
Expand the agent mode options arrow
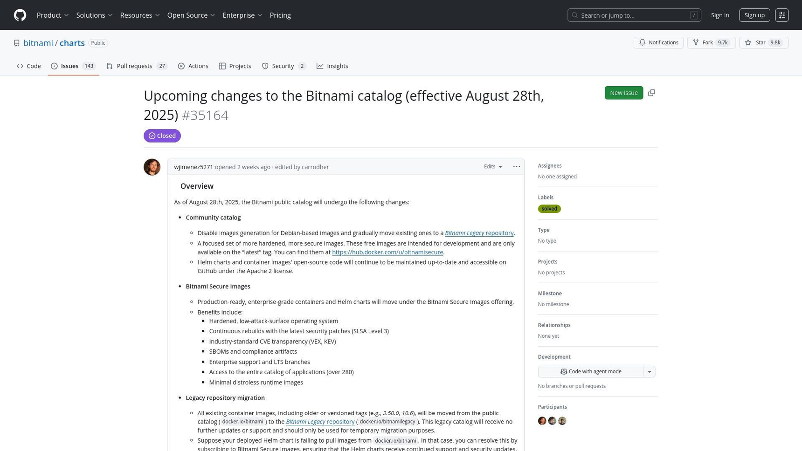pos(649,372)
